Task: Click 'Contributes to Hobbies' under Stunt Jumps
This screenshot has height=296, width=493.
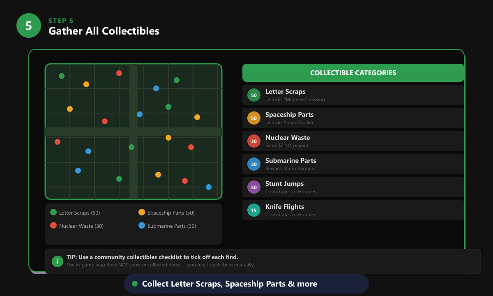Action: pyautogui.click(x=290, y=192)
